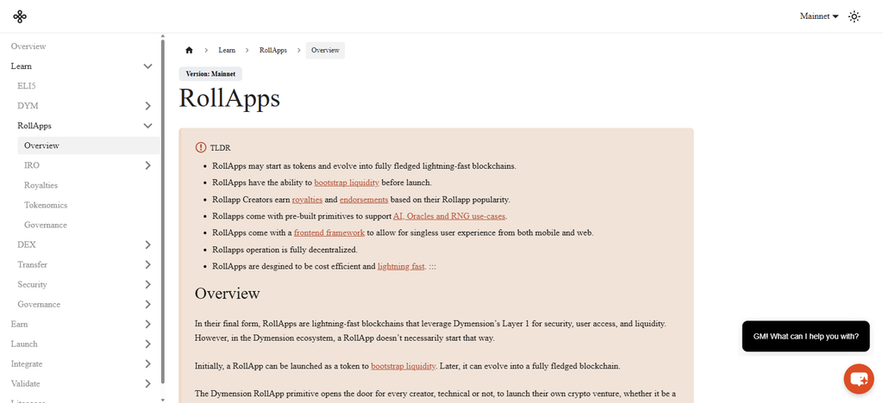The height and width of the screenshot is (403, 883).
Task: Expand the Launch sidebar section
Action: tap(148, 344)
